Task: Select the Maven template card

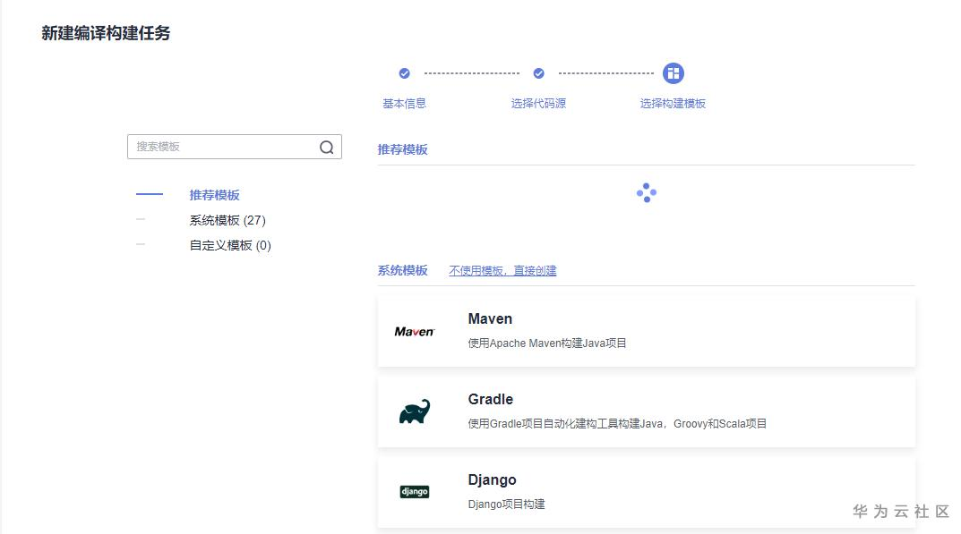Action: coord(645,331)
